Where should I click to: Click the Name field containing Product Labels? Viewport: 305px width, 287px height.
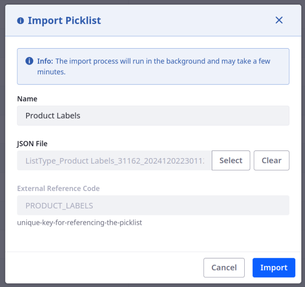pyautogui.click(x=153, y=115)
